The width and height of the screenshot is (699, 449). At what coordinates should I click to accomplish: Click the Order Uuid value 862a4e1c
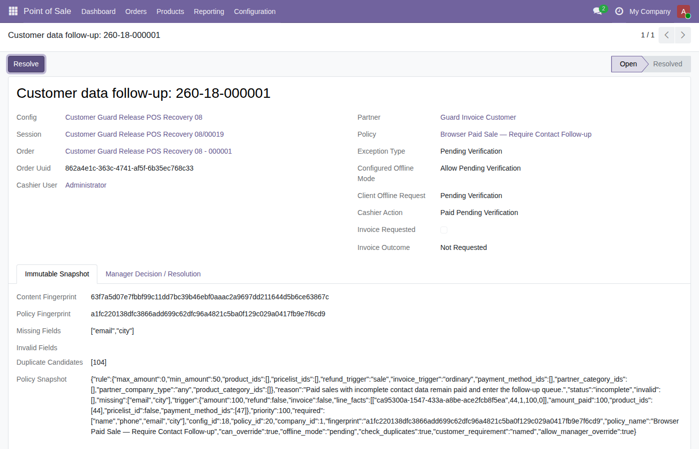click(129, 168)
